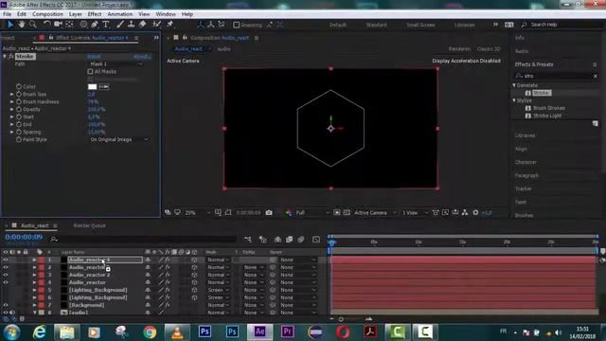Open the Active Camera view dropdown
Image resolution: width=606 pixels, height=341 pixels.
point(375,212)
